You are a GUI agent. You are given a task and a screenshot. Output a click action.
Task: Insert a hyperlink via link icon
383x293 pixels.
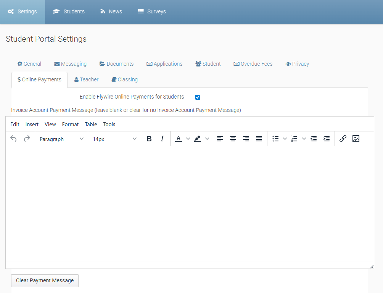[343, 139]
